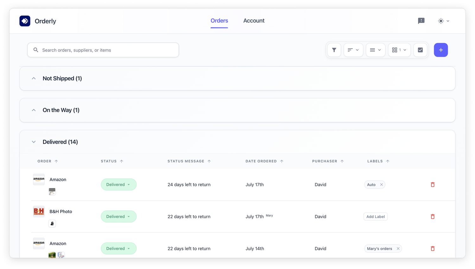475x269 pixels.
Task: Open the Delivered status dropdown on B&H order
Action: point(119,216)
